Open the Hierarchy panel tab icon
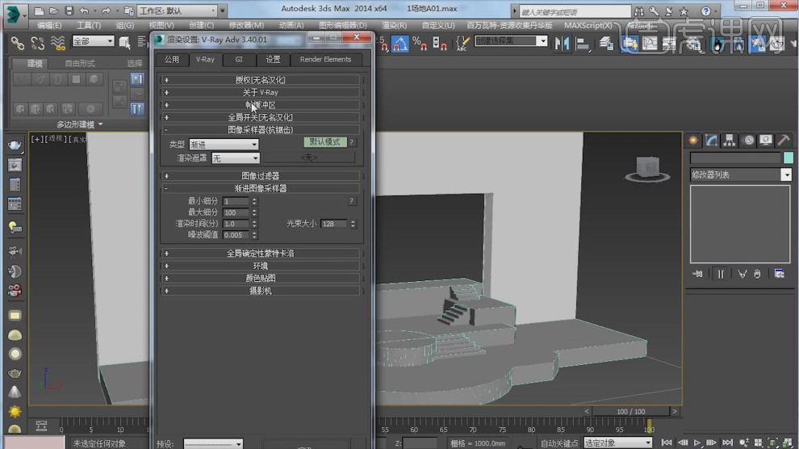This screenshot has width=799, height=449. pyautogui.click(x=730, y=141)
